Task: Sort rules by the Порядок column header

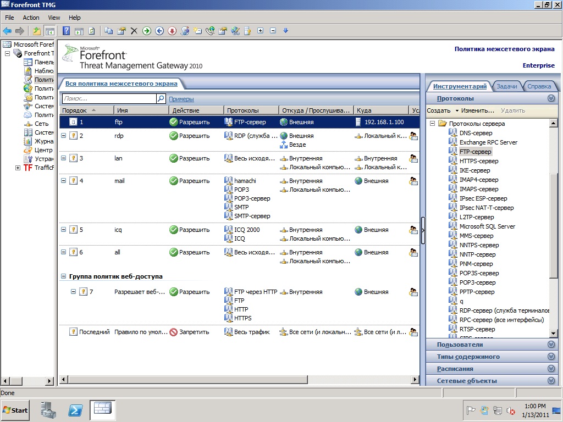Action: click(x=86, y=110)
